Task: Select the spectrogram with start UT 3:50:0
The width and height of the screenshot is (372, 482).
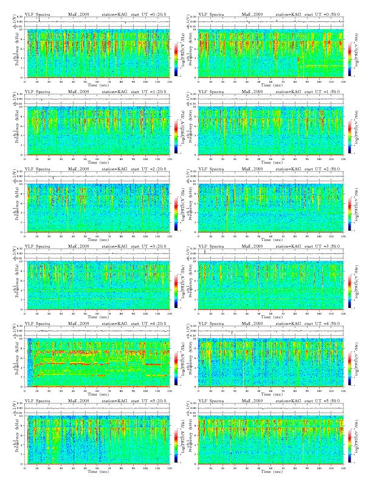Action: (270, 285)
